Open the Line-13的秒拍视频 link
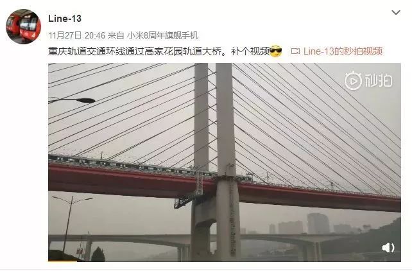This screenshot has width=412, height=271. point(343,51)
